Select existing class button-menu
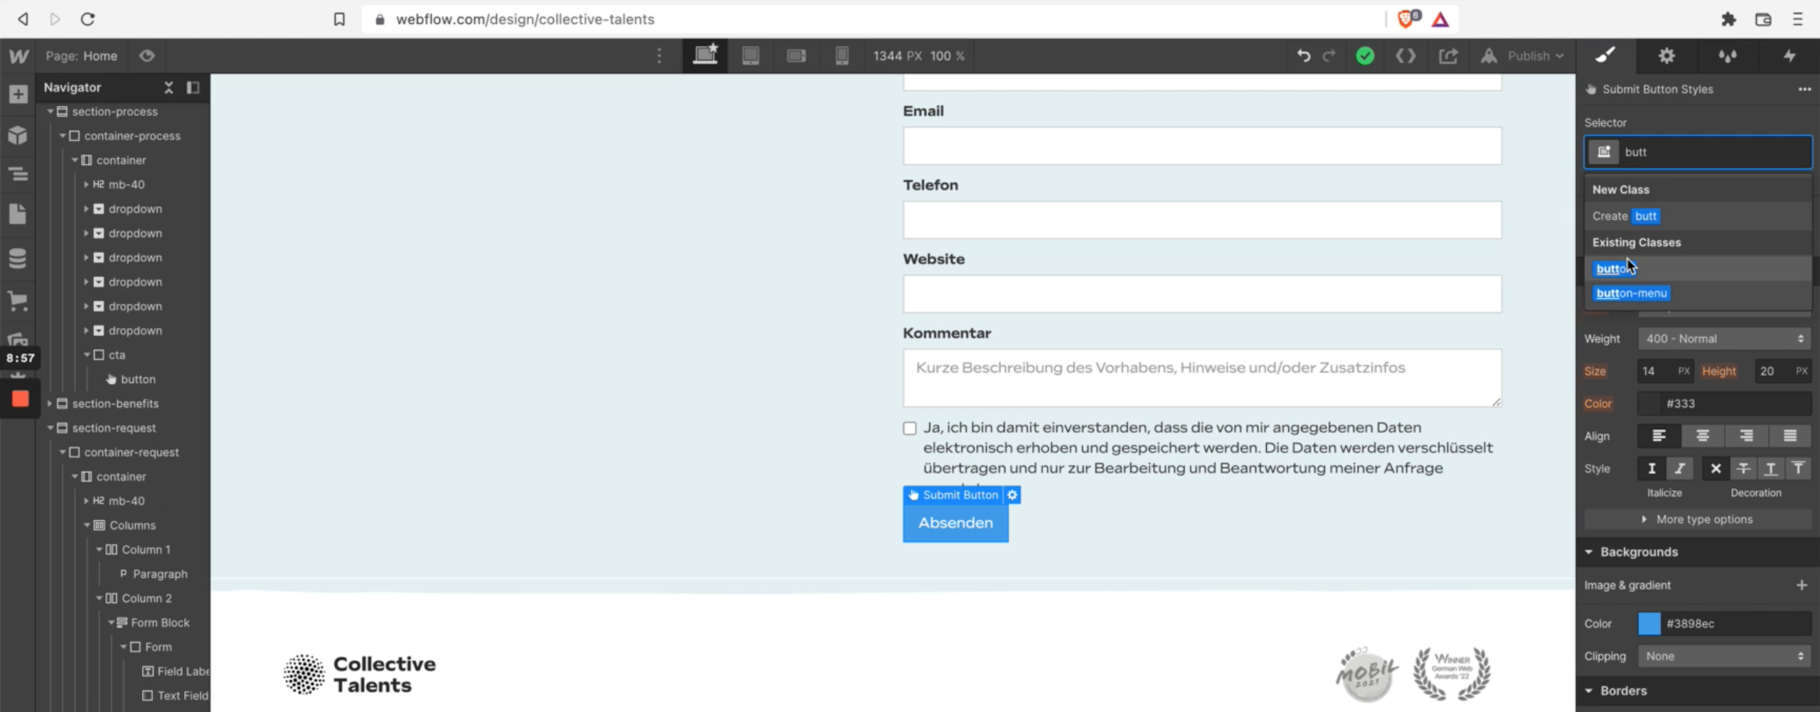The image size is (1820, 712). [1631, 293]
